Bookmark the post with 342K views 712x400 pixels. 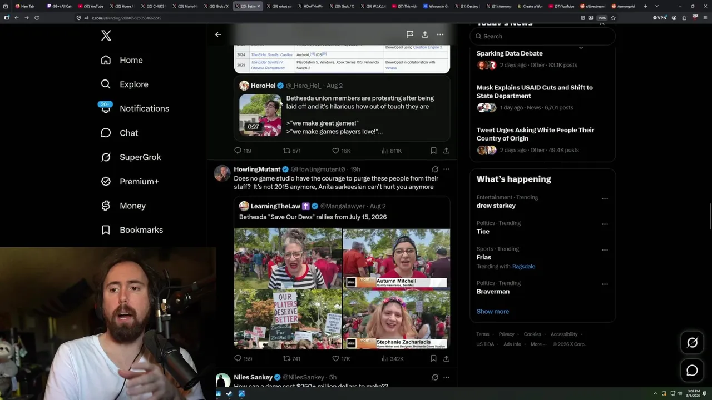(433, 359)
